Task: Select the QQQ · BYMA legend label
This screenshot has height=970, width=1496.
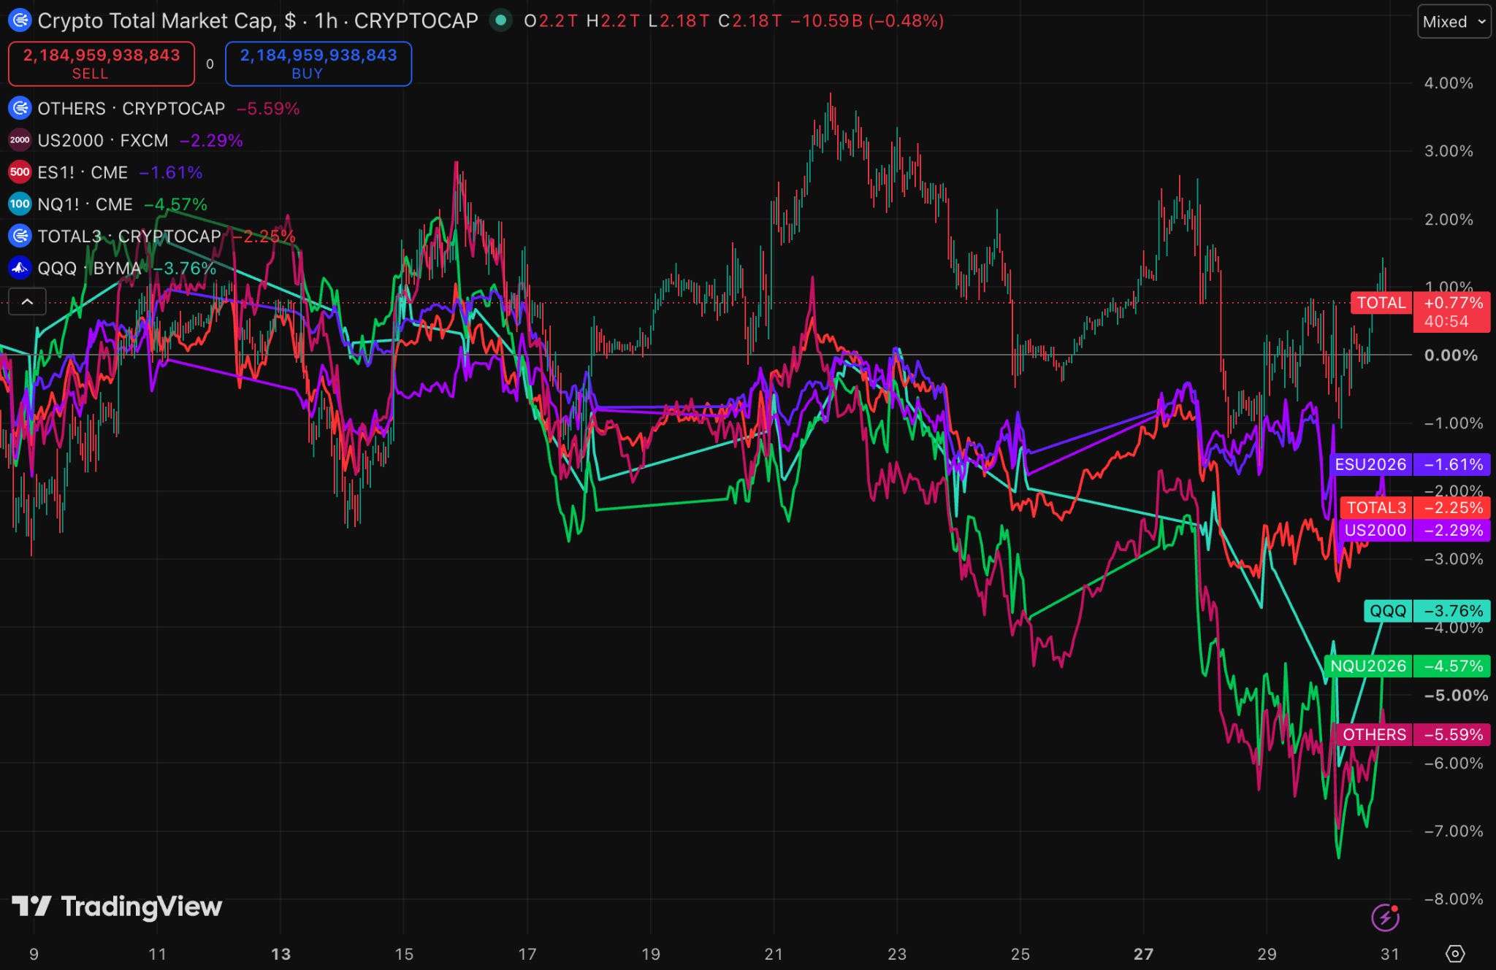Action: coord(90,268)
